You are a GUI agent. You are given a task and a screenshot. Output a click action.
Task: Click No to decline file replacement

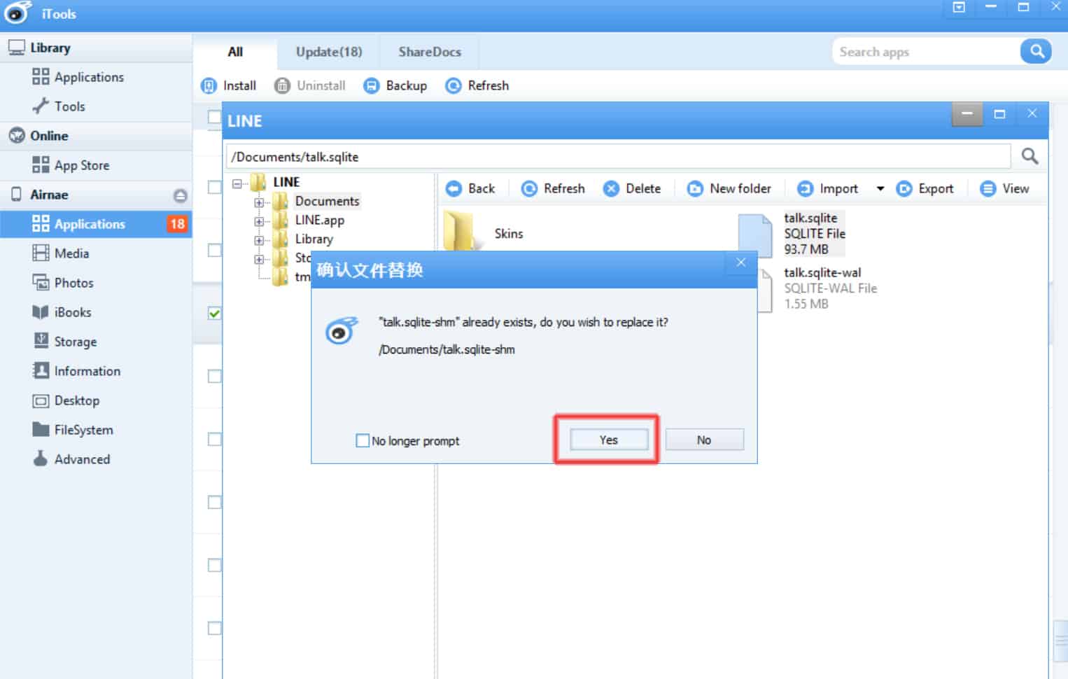pos(703,440)
